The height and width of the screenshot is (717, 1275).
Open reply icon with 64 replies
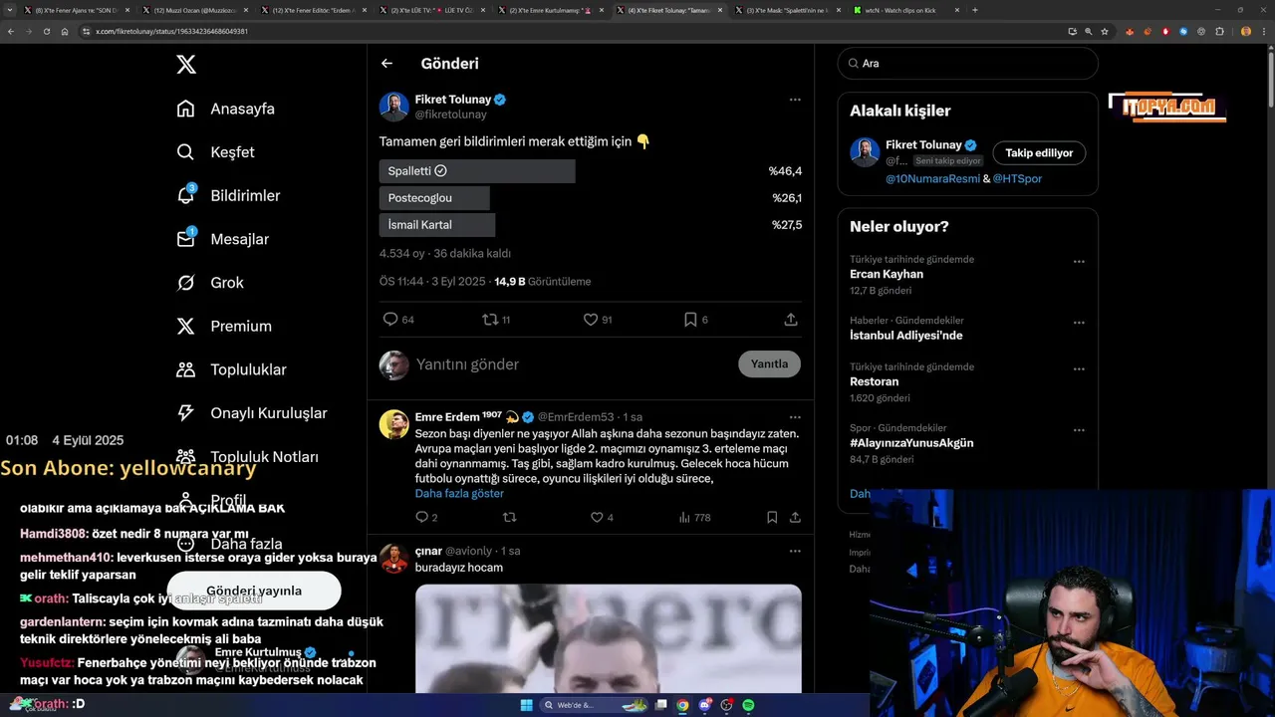click(398, 320)
